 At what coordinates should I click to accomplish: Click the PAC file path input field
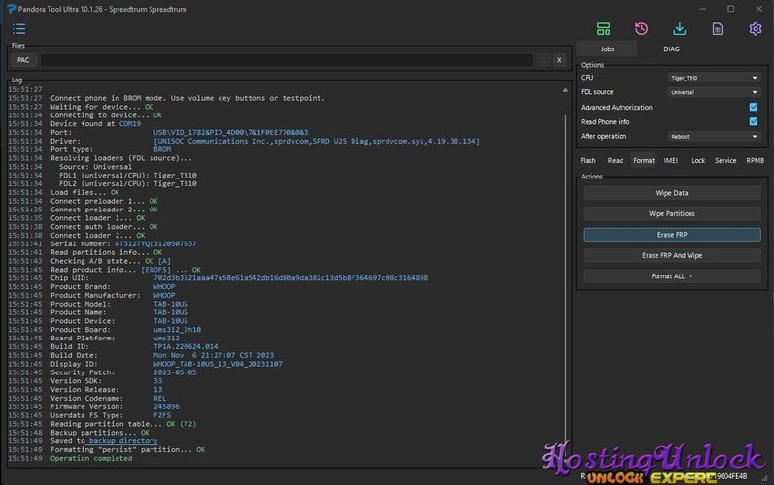[x=286, y=60]
